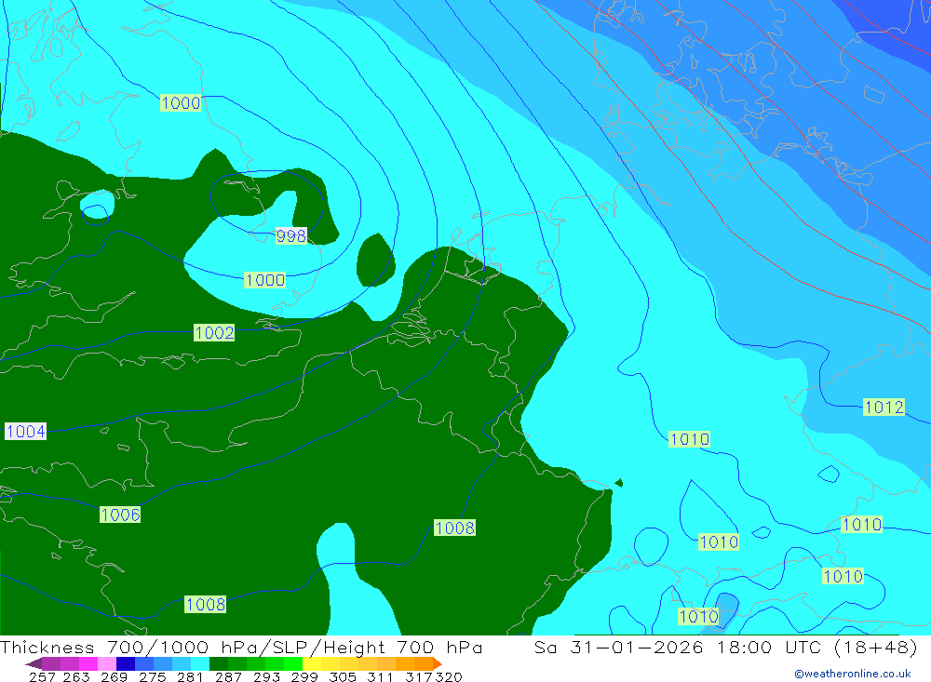Pick the pure yellow legend swatch
Screen dimensions: 931x682
(312, 663)
